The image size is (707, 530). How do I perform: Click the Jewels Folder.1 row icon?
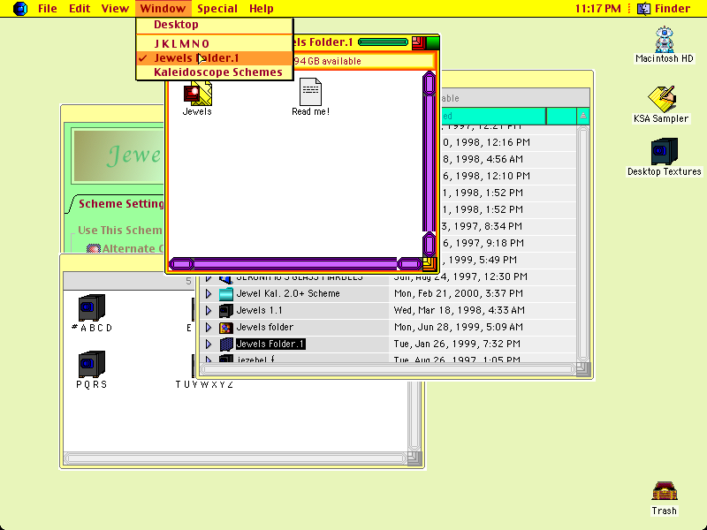click(x=226, y=344)
